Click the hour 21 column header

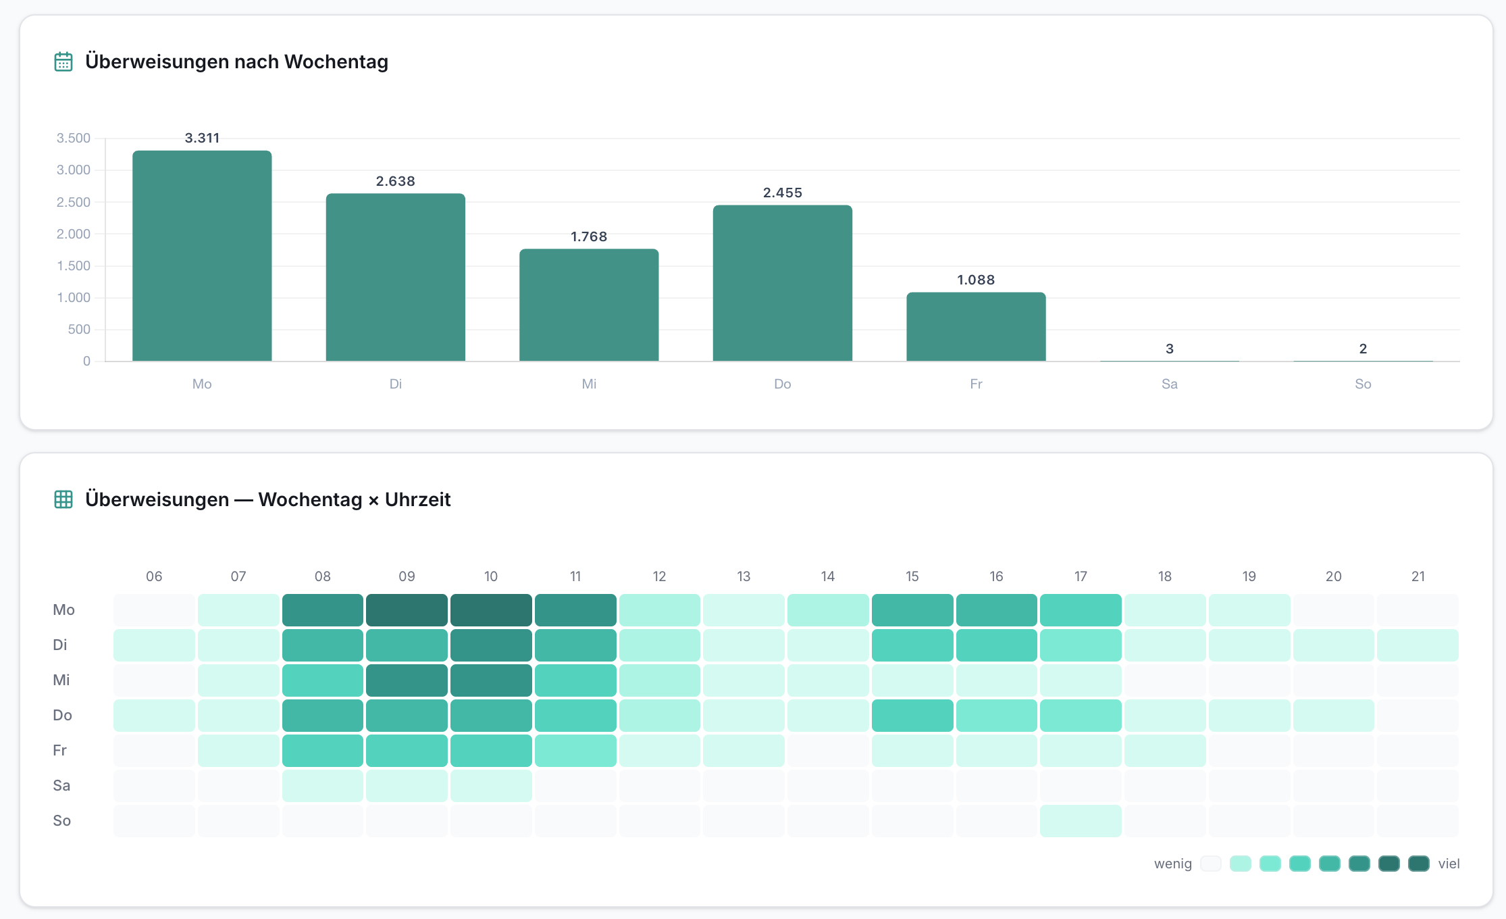click(1418, 576)
